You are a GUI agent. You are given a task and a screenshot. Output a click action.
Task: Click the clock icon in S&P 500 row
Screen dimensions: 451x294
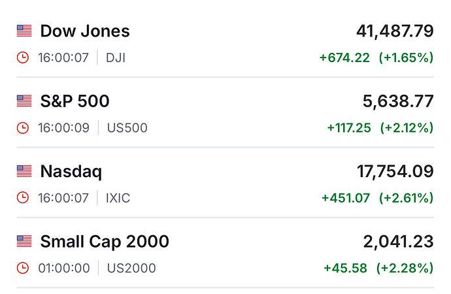23,128
